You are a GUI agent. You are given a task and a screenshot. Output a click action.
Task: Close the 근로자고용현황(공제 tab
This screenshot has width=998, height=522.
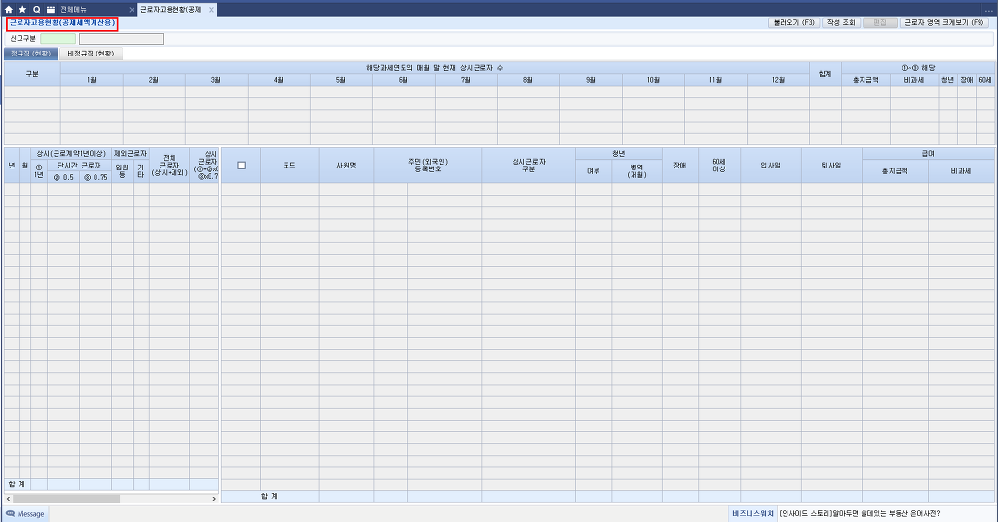tap(211, 10)
